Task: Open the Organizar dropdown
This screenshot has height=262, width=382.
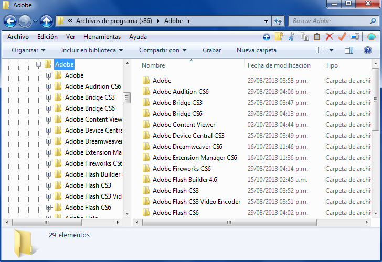Action: tap(28, 50)
